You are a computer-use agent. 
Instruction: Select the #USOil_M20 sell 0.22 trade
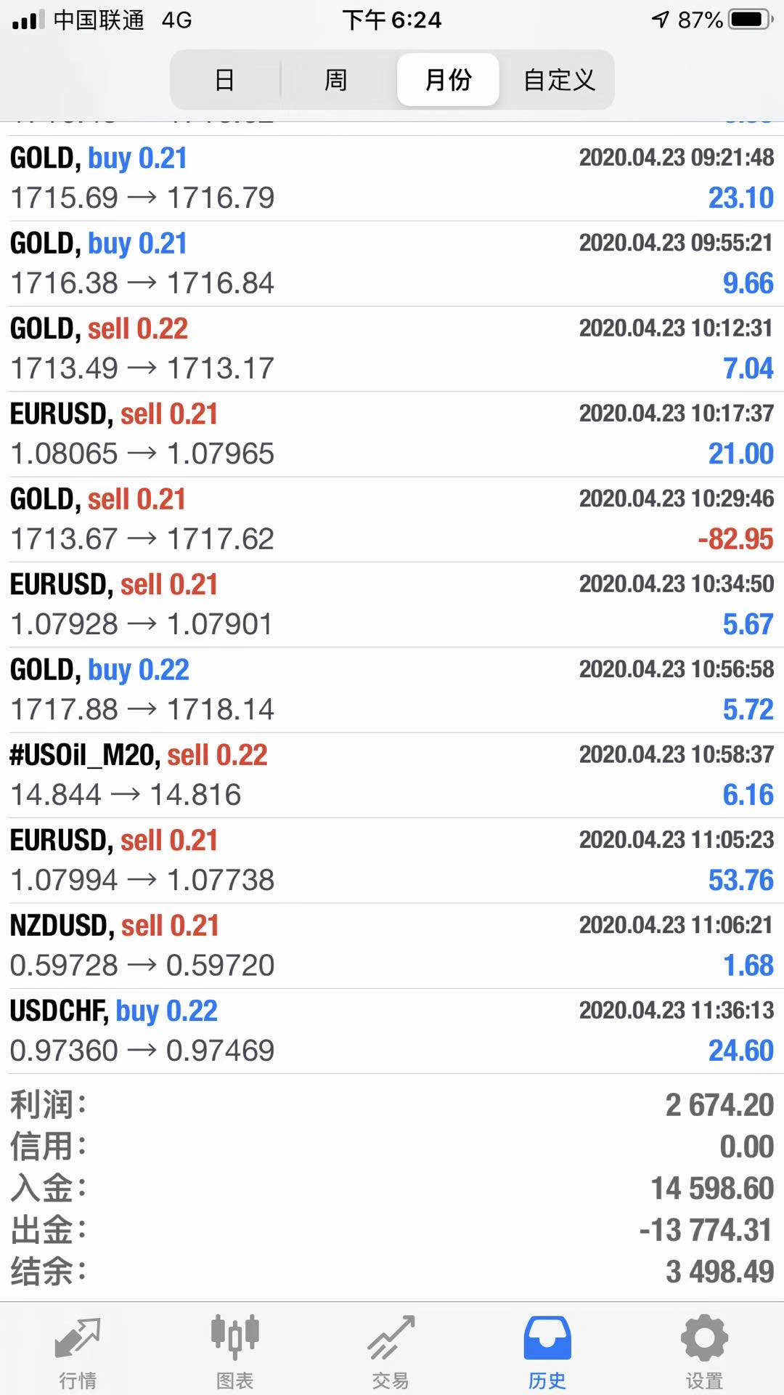(392, 775)
